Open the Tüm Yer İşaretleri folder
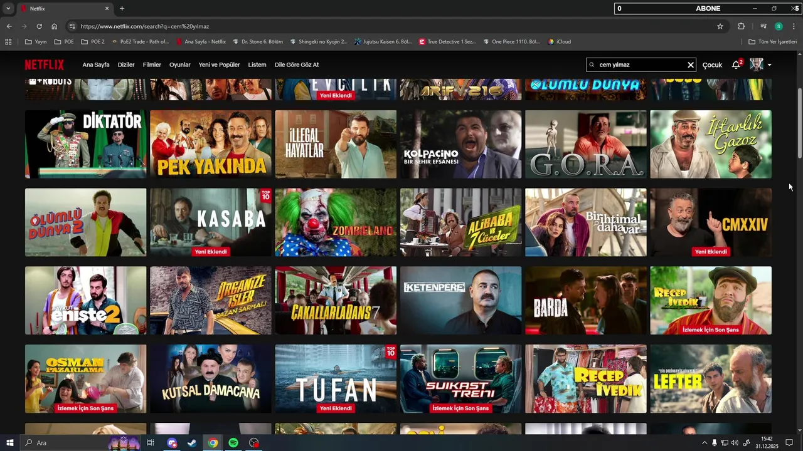Screen dimensions: 803x451 [772, 42]
